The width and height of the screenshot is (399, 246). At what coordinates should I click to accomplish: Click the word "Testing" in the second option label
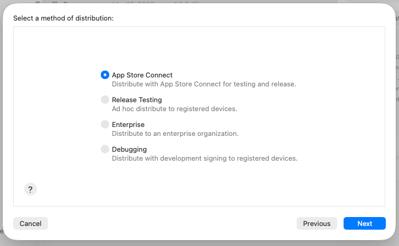point(150,100)
